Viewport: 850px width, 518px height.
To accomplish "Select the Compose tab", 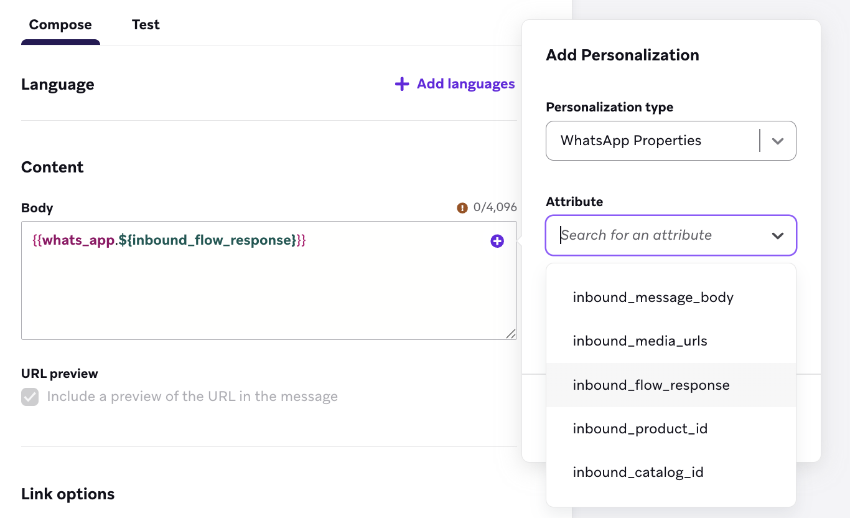I will coord(60,24).
